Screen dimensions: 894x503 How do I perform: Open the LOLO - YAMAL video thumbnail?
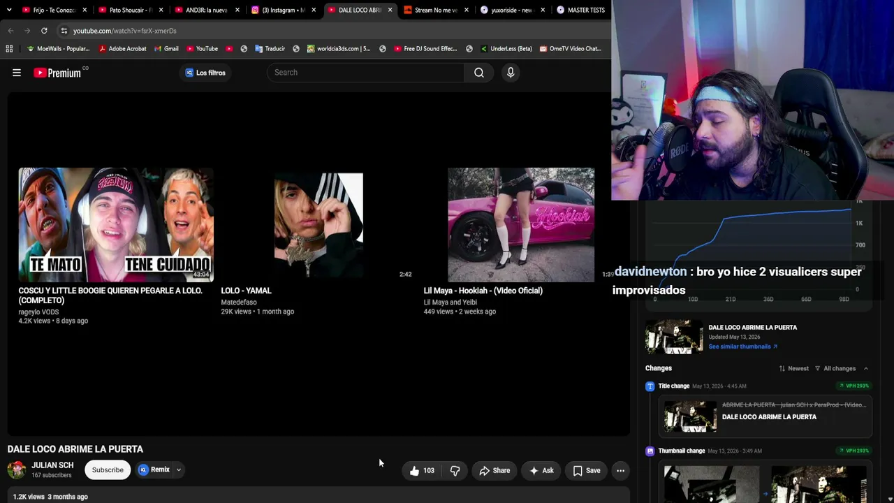point(318,225)
